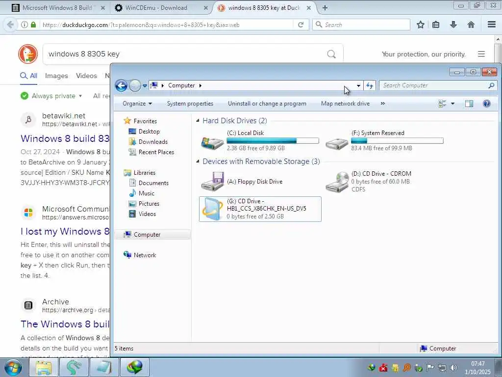Screen dimensions: 502x377
Task: Close the DuckDuckGo search tab
Action: [309, 8]
